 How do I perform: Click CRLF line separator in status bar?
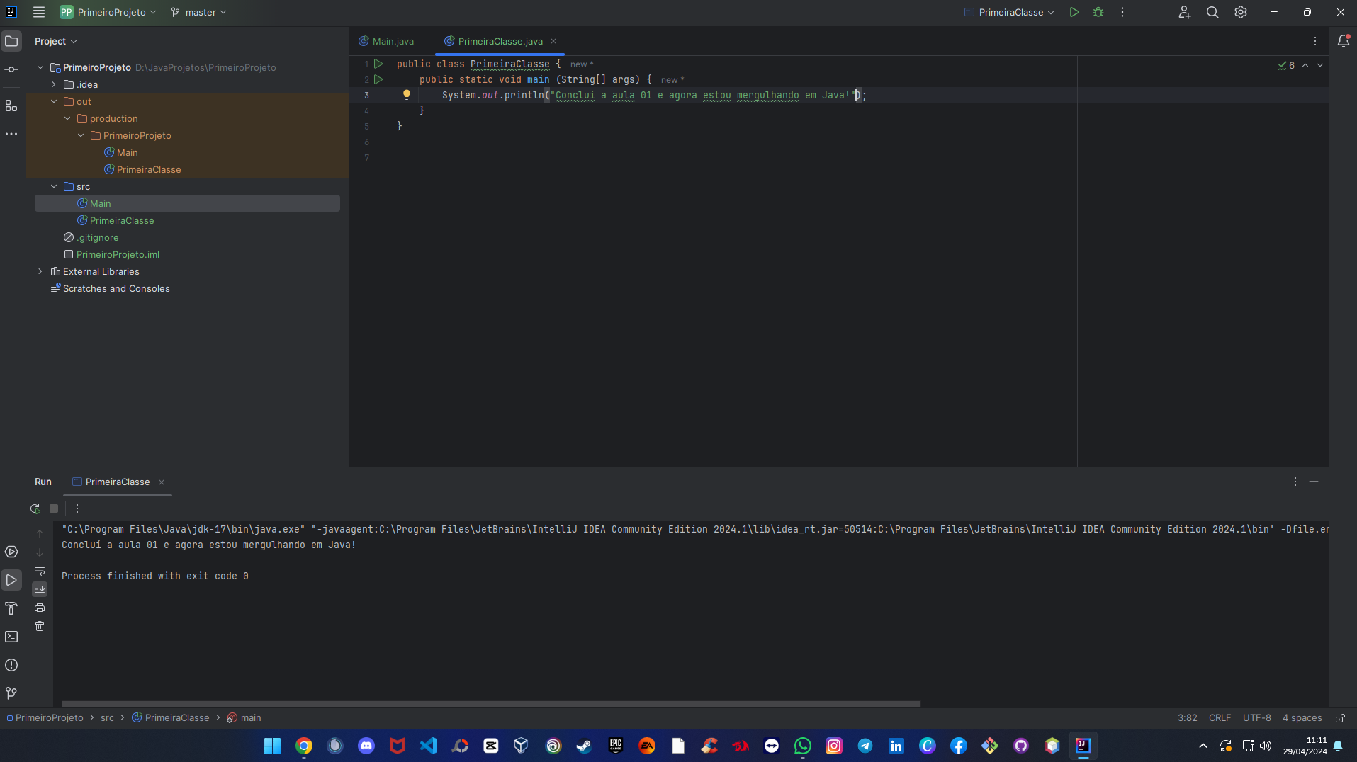point(1220,718)
